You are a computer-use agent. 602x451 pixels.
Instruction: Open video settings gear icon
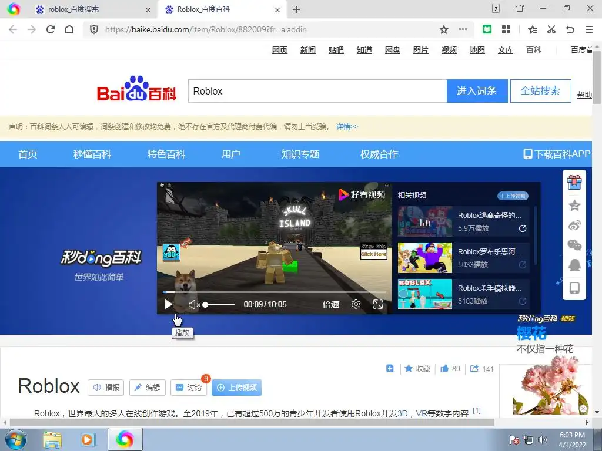[356, 305]
